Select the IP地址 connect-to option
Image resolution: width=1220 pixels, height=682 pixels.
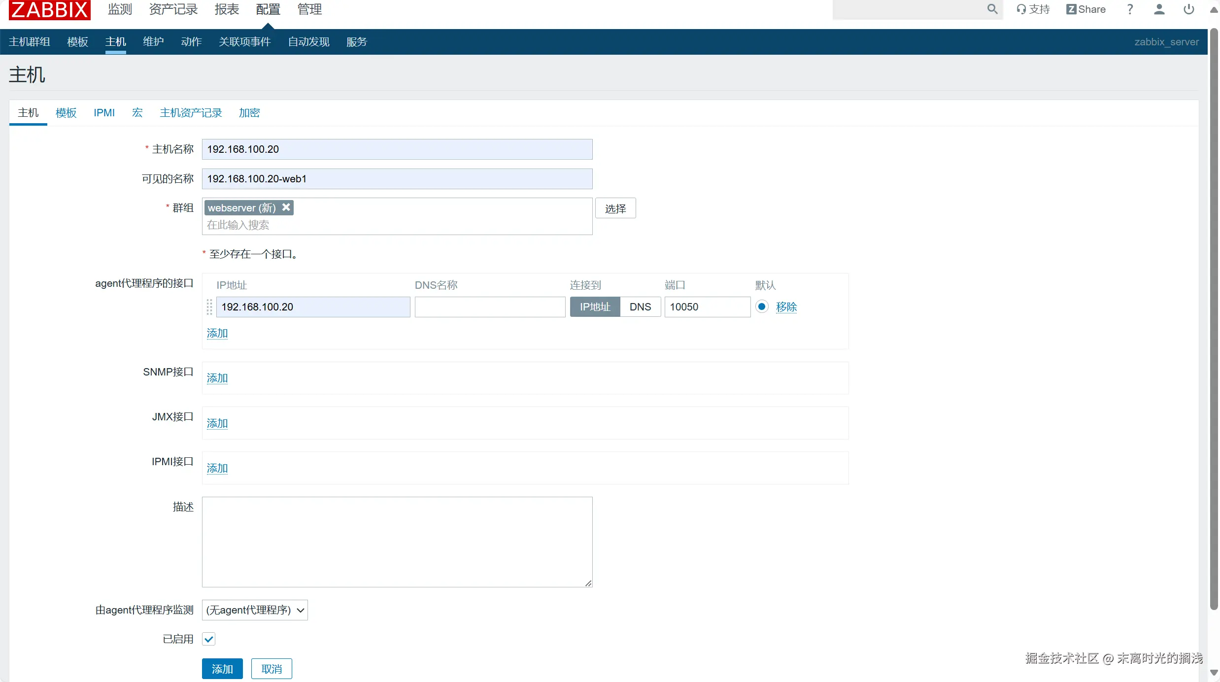[595, 307]
